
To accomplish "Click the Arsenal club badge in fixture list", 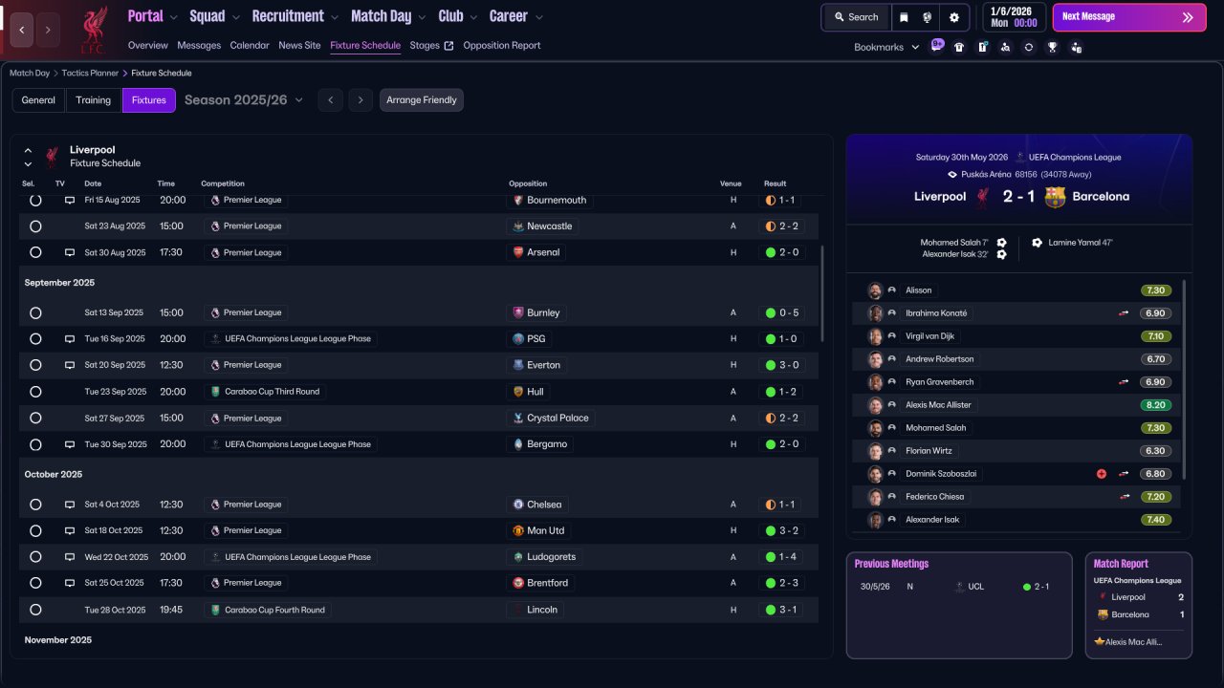I will pyautogui.click(x=518, y=253).
